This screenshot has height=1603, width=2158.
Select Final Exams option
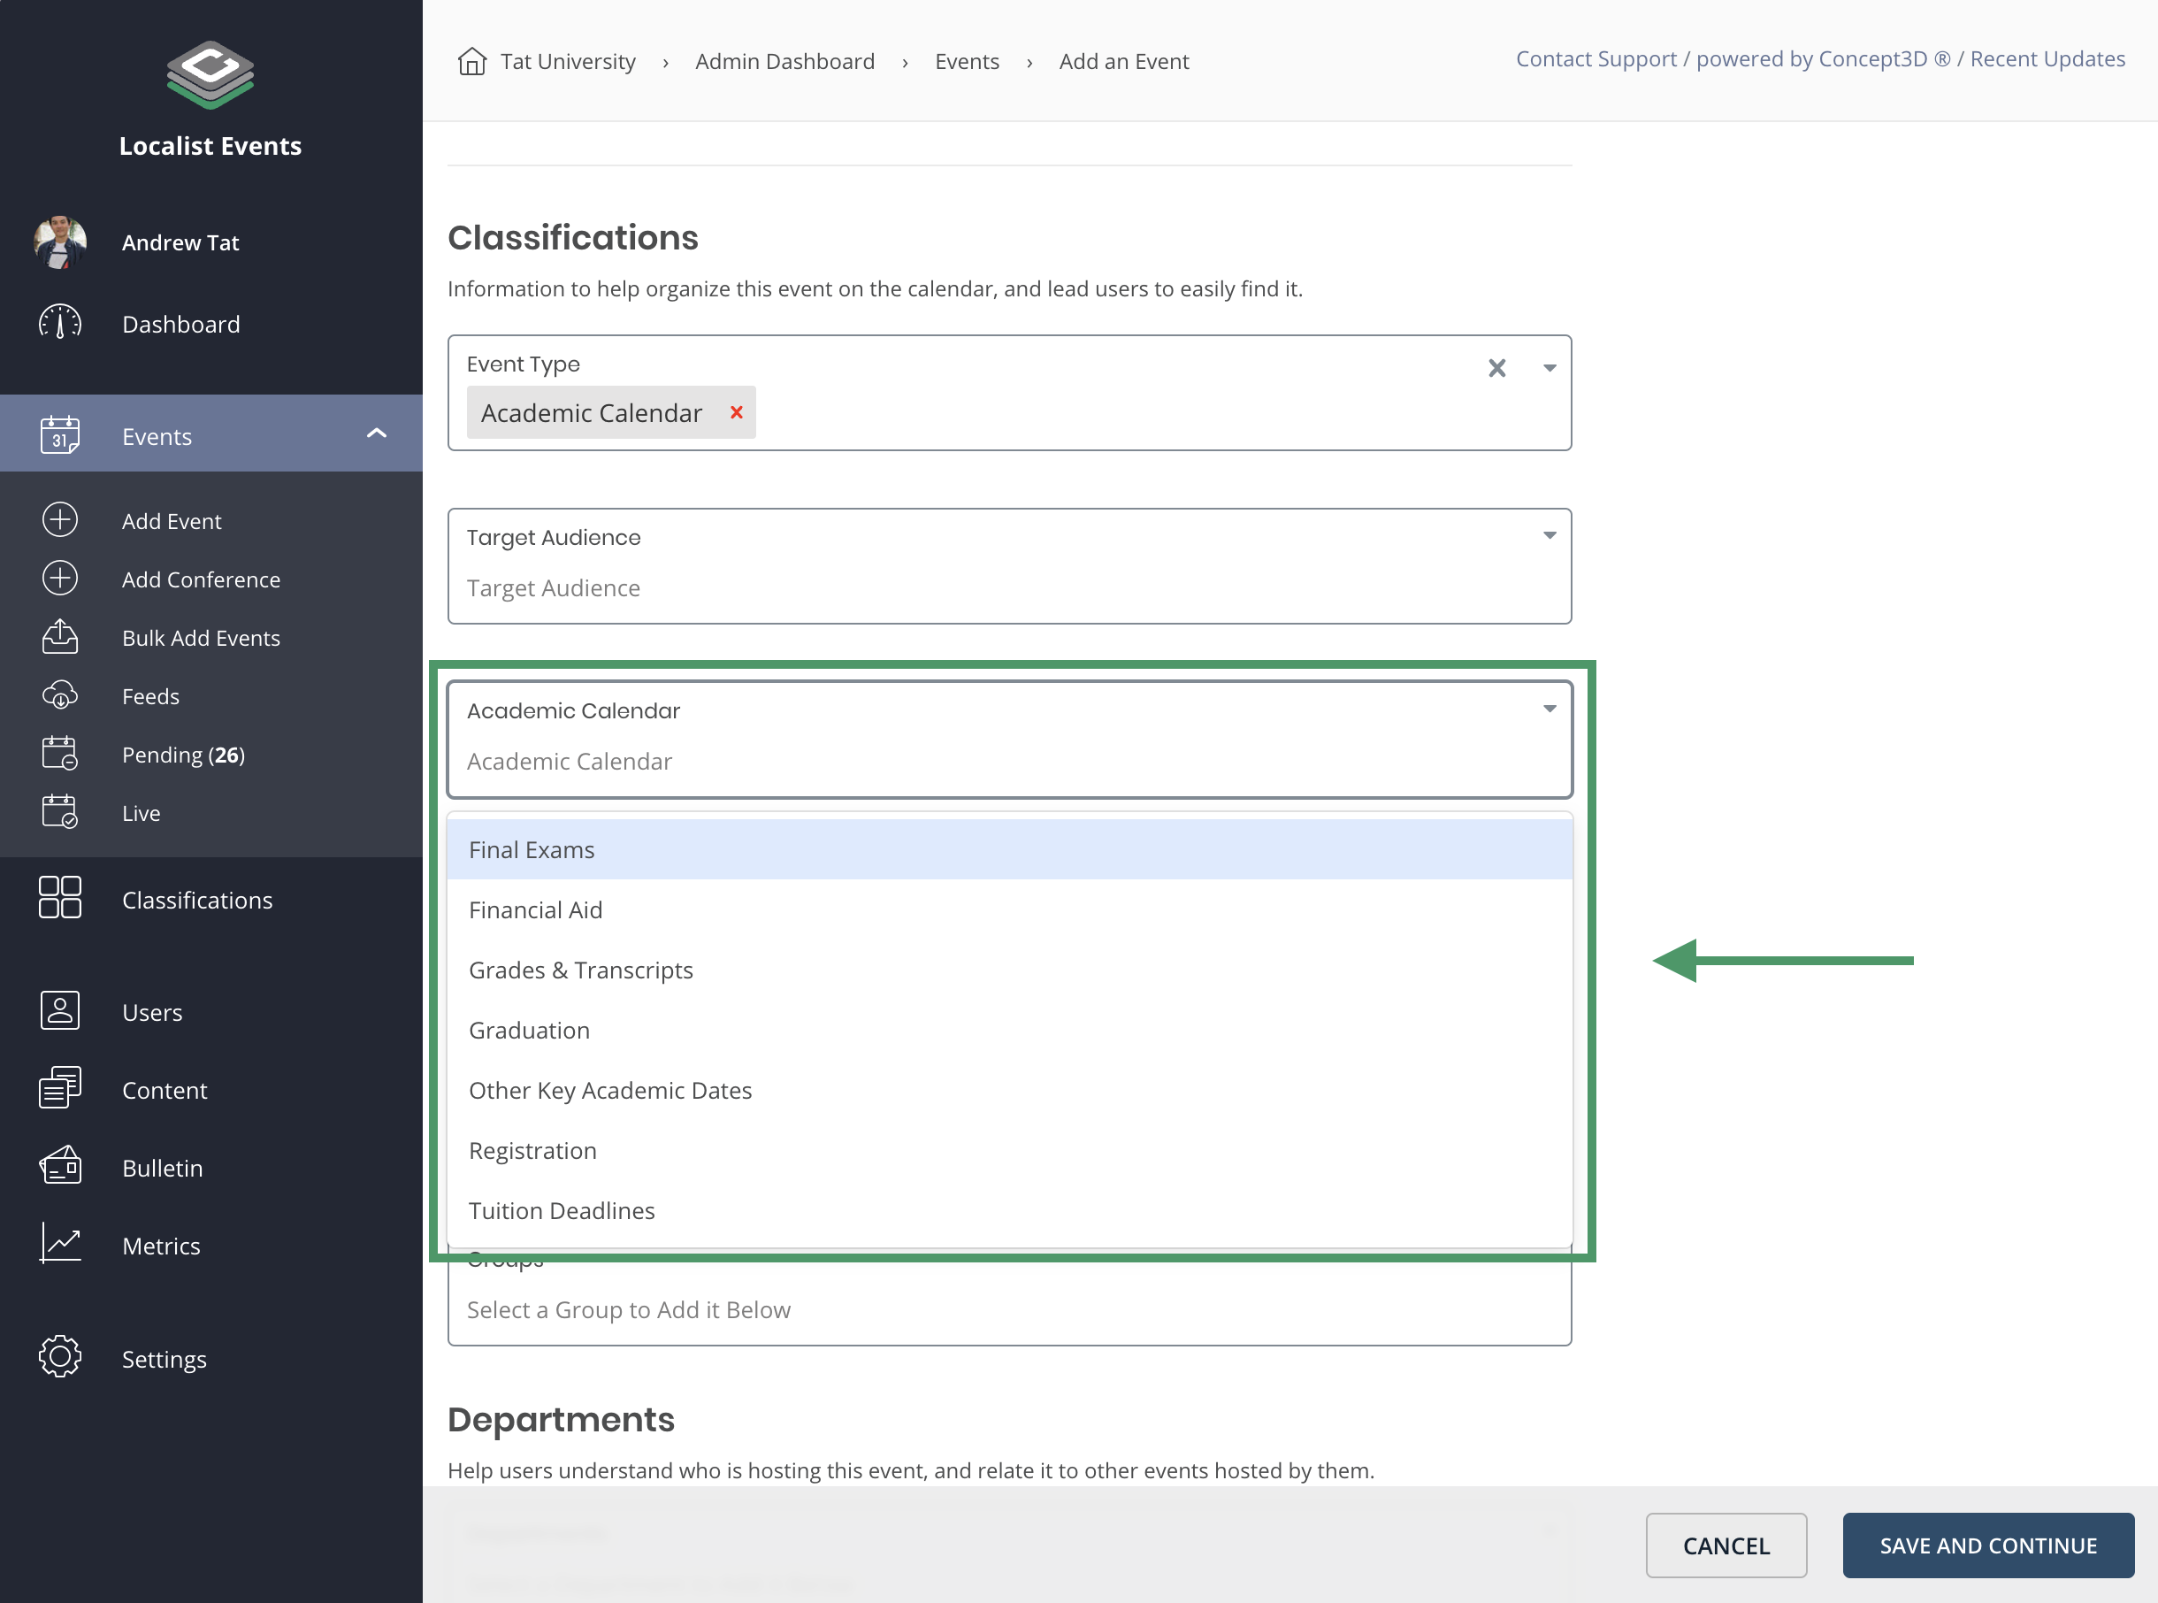(1010, 849)
